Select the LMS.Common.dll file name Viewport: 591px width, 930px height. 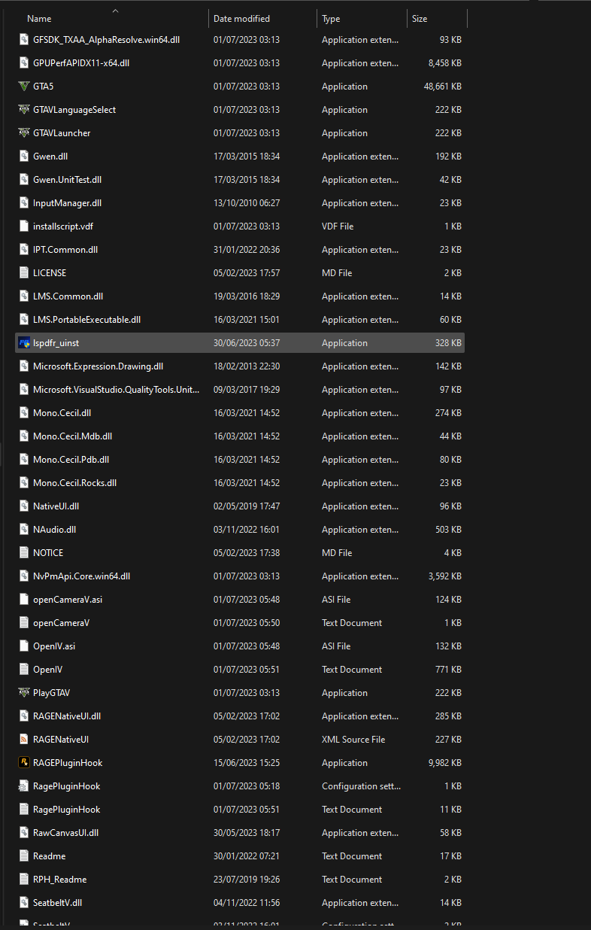[68, 296]
